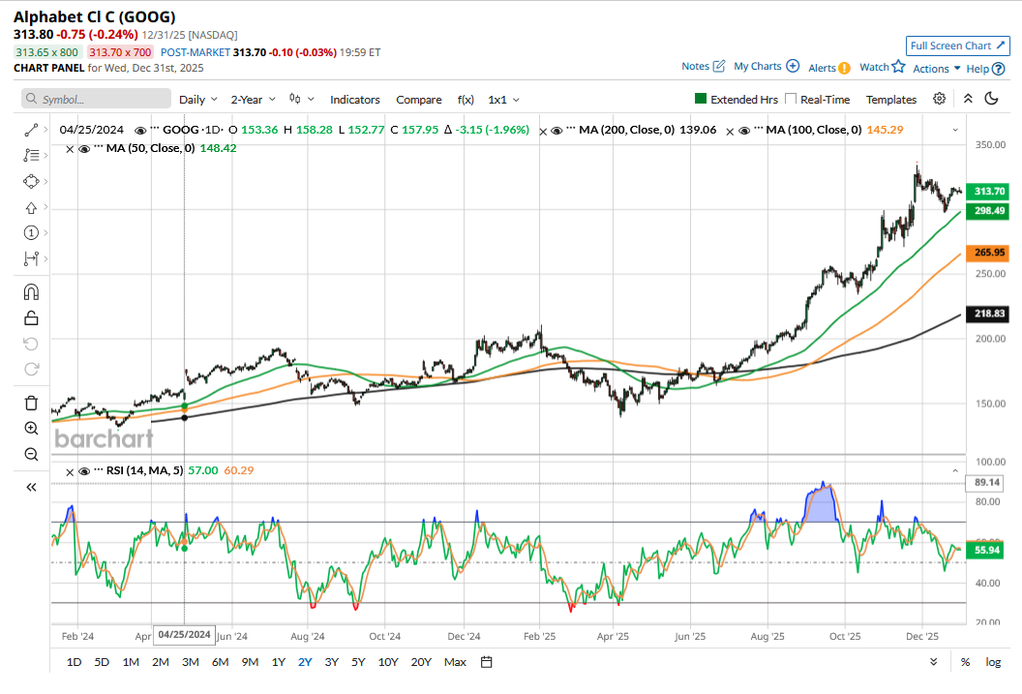Zoom out using the magnifier minus icon
This screenshot has width=1022, height=694.
tap(30, 454)
